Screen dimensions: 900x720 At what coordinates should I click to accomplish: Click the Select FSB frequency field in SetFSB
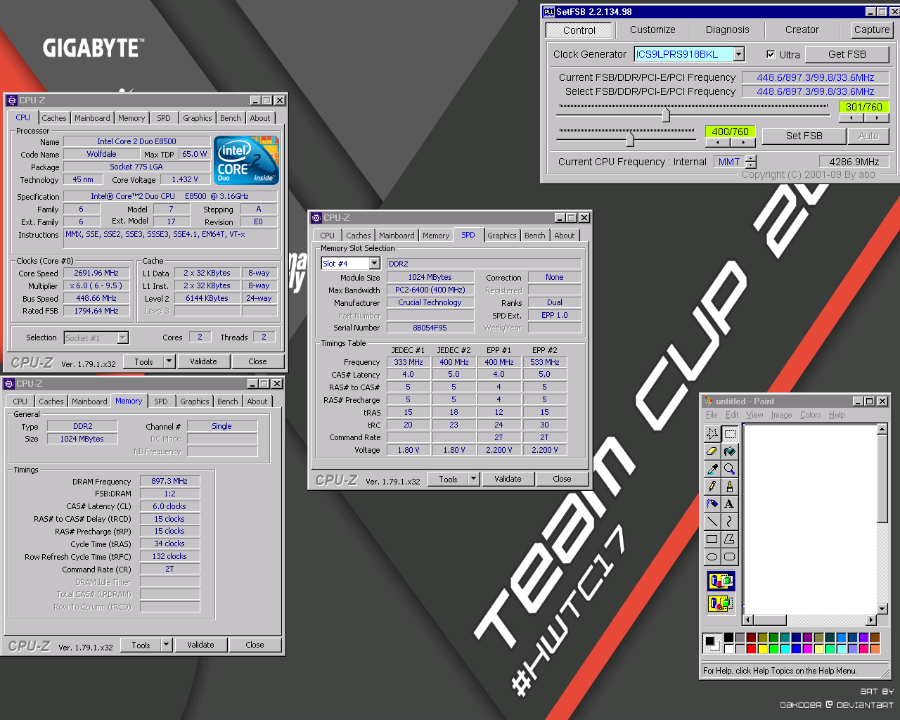pyautogui.click(x=816, y=91)
